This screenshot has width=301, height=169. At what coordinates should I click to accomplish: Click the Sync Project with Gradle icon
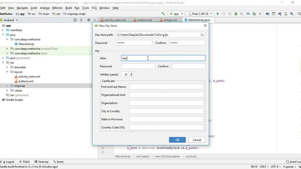click(x=280, y=14)
